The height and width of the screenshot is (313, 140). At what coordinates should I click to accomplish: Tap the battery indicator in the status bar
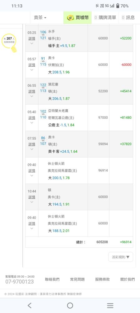click(x=118, y=6)
